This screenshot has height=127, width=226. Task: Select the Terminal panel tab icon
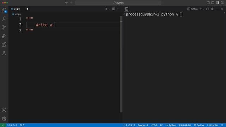coord(126,9)
